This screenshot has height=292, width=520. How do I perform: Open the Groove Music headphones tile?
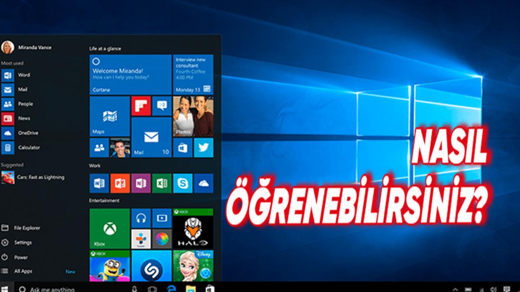point(141,218)
